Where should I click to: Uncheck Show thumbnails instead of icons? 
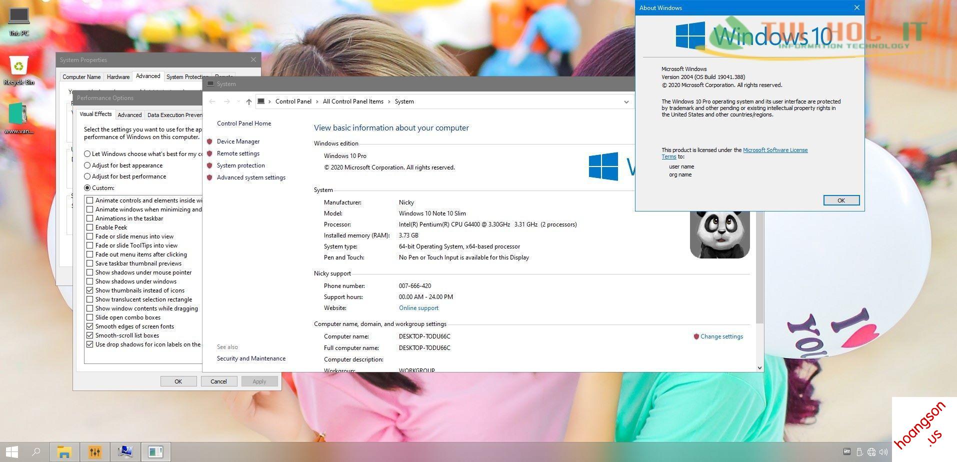(x=90, y=290)
